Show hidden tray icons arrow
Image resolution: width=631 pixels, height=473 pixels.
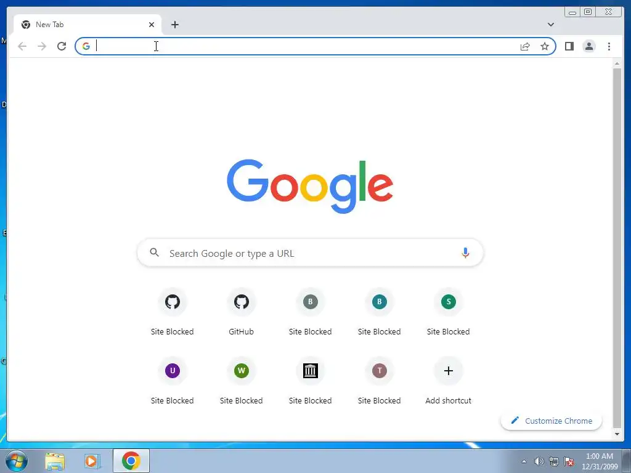coord(524,461)
